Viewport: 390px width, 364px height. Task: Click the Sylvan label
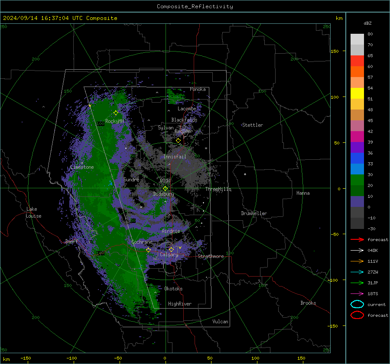[x=166, y=128]
